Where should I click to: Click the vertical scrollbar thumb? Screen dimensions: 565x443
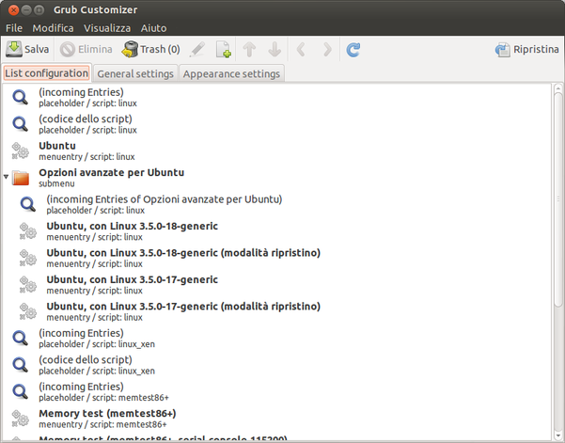click(x=557, y=199)
